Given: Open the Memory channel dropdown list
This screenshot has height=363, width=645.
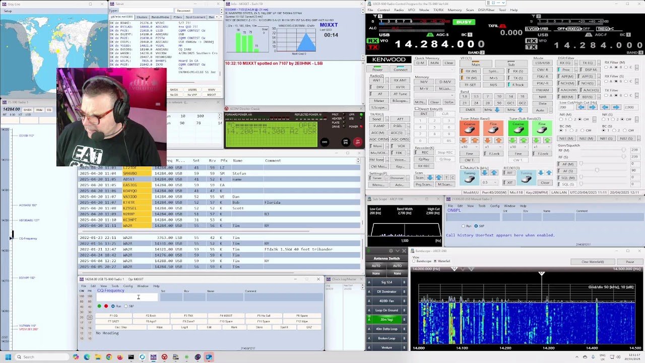Looking at the screenshot, I should 435,94.
